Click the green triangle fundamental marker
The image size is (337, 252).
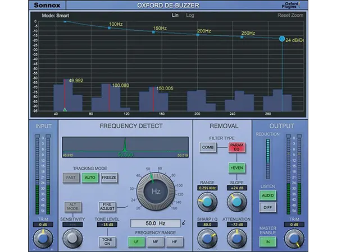click(65, 110)
